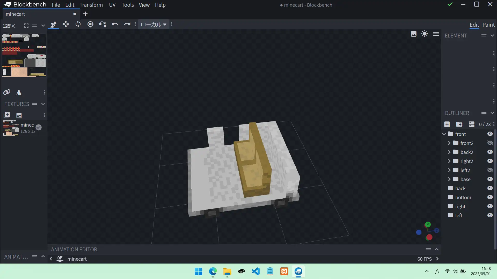This screenshot has height=279, width=497.
Task: Open Visual Studio Code from taskbar
Action: (255, 271)
